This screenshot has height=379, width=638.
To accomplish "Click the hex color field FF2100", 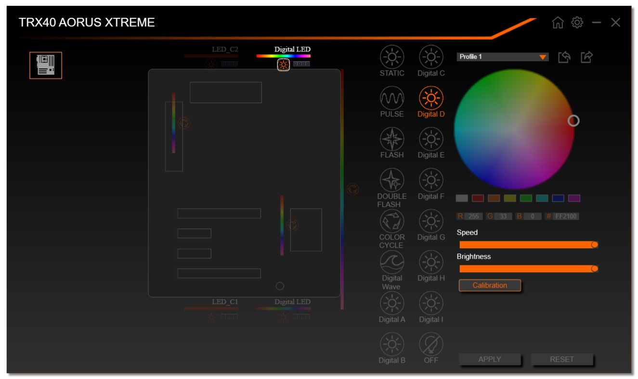I will (566, 216).
